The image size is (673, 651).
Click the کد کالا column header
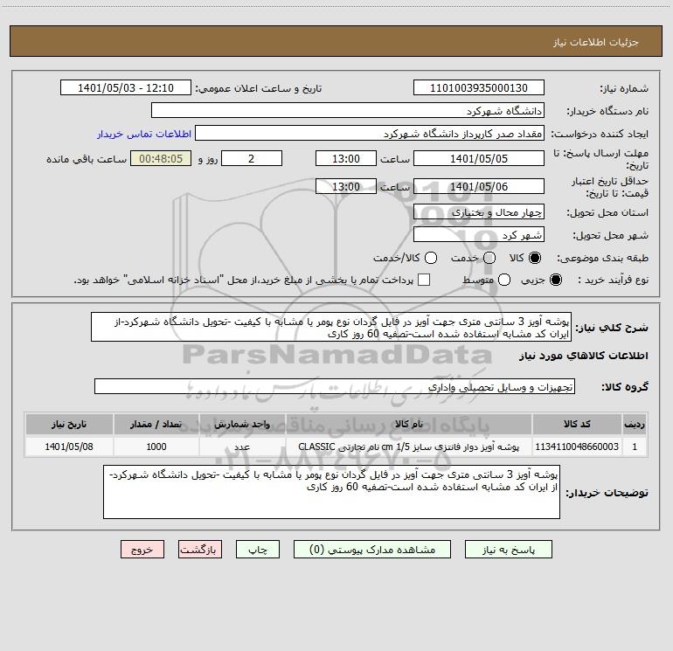click(x=577, y=424)
